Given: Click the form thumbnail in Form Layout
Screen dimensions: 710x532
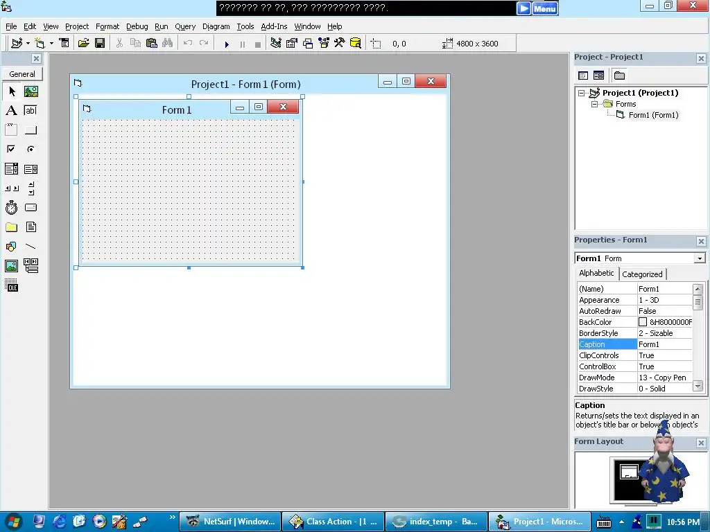Looking at the screenshot, I should [x=629, y=471].
